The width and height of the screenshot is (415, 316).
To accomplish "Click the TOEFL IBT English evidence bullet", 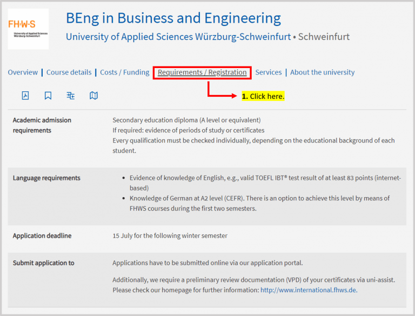I will coord(265,183).
